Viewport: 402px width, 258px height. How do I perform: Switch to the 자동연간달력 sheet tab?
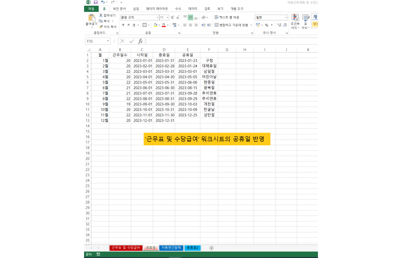[x=171, y=248]
